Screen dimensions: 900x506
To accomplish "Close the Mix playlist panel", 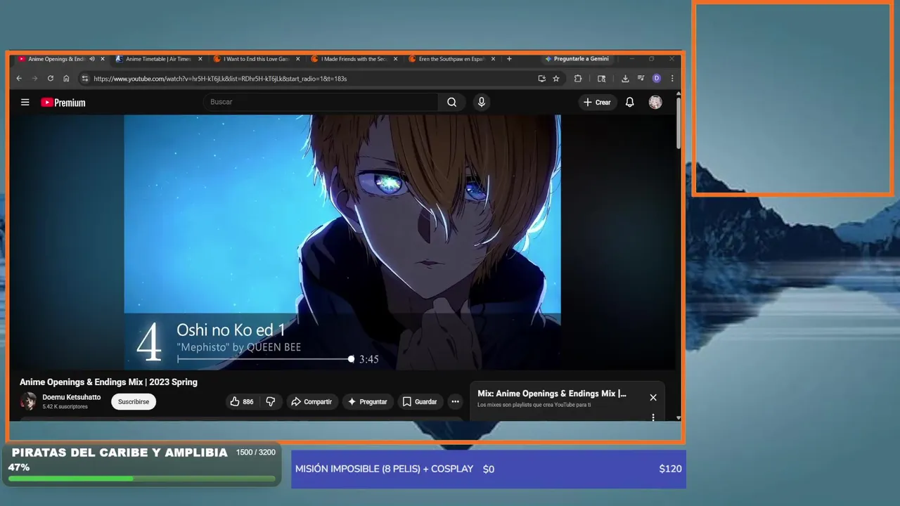I will (x=653, y=397).
